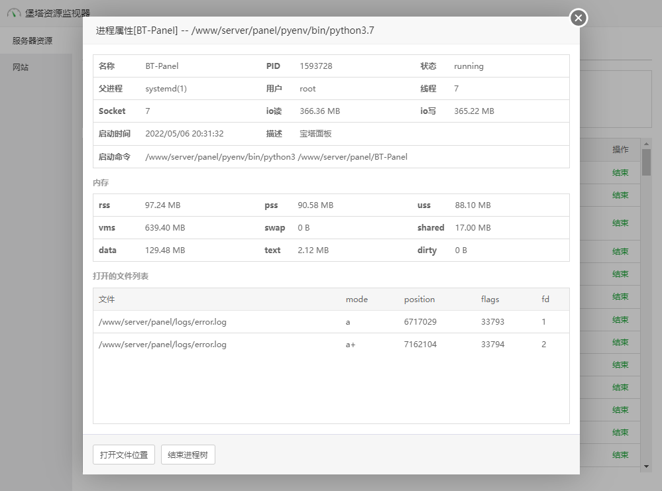Click the scrollbar down arrow

tap(647, 466)
